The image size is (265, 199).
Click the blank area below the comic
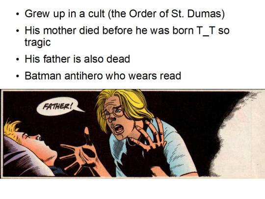click(x=132, y=189)
